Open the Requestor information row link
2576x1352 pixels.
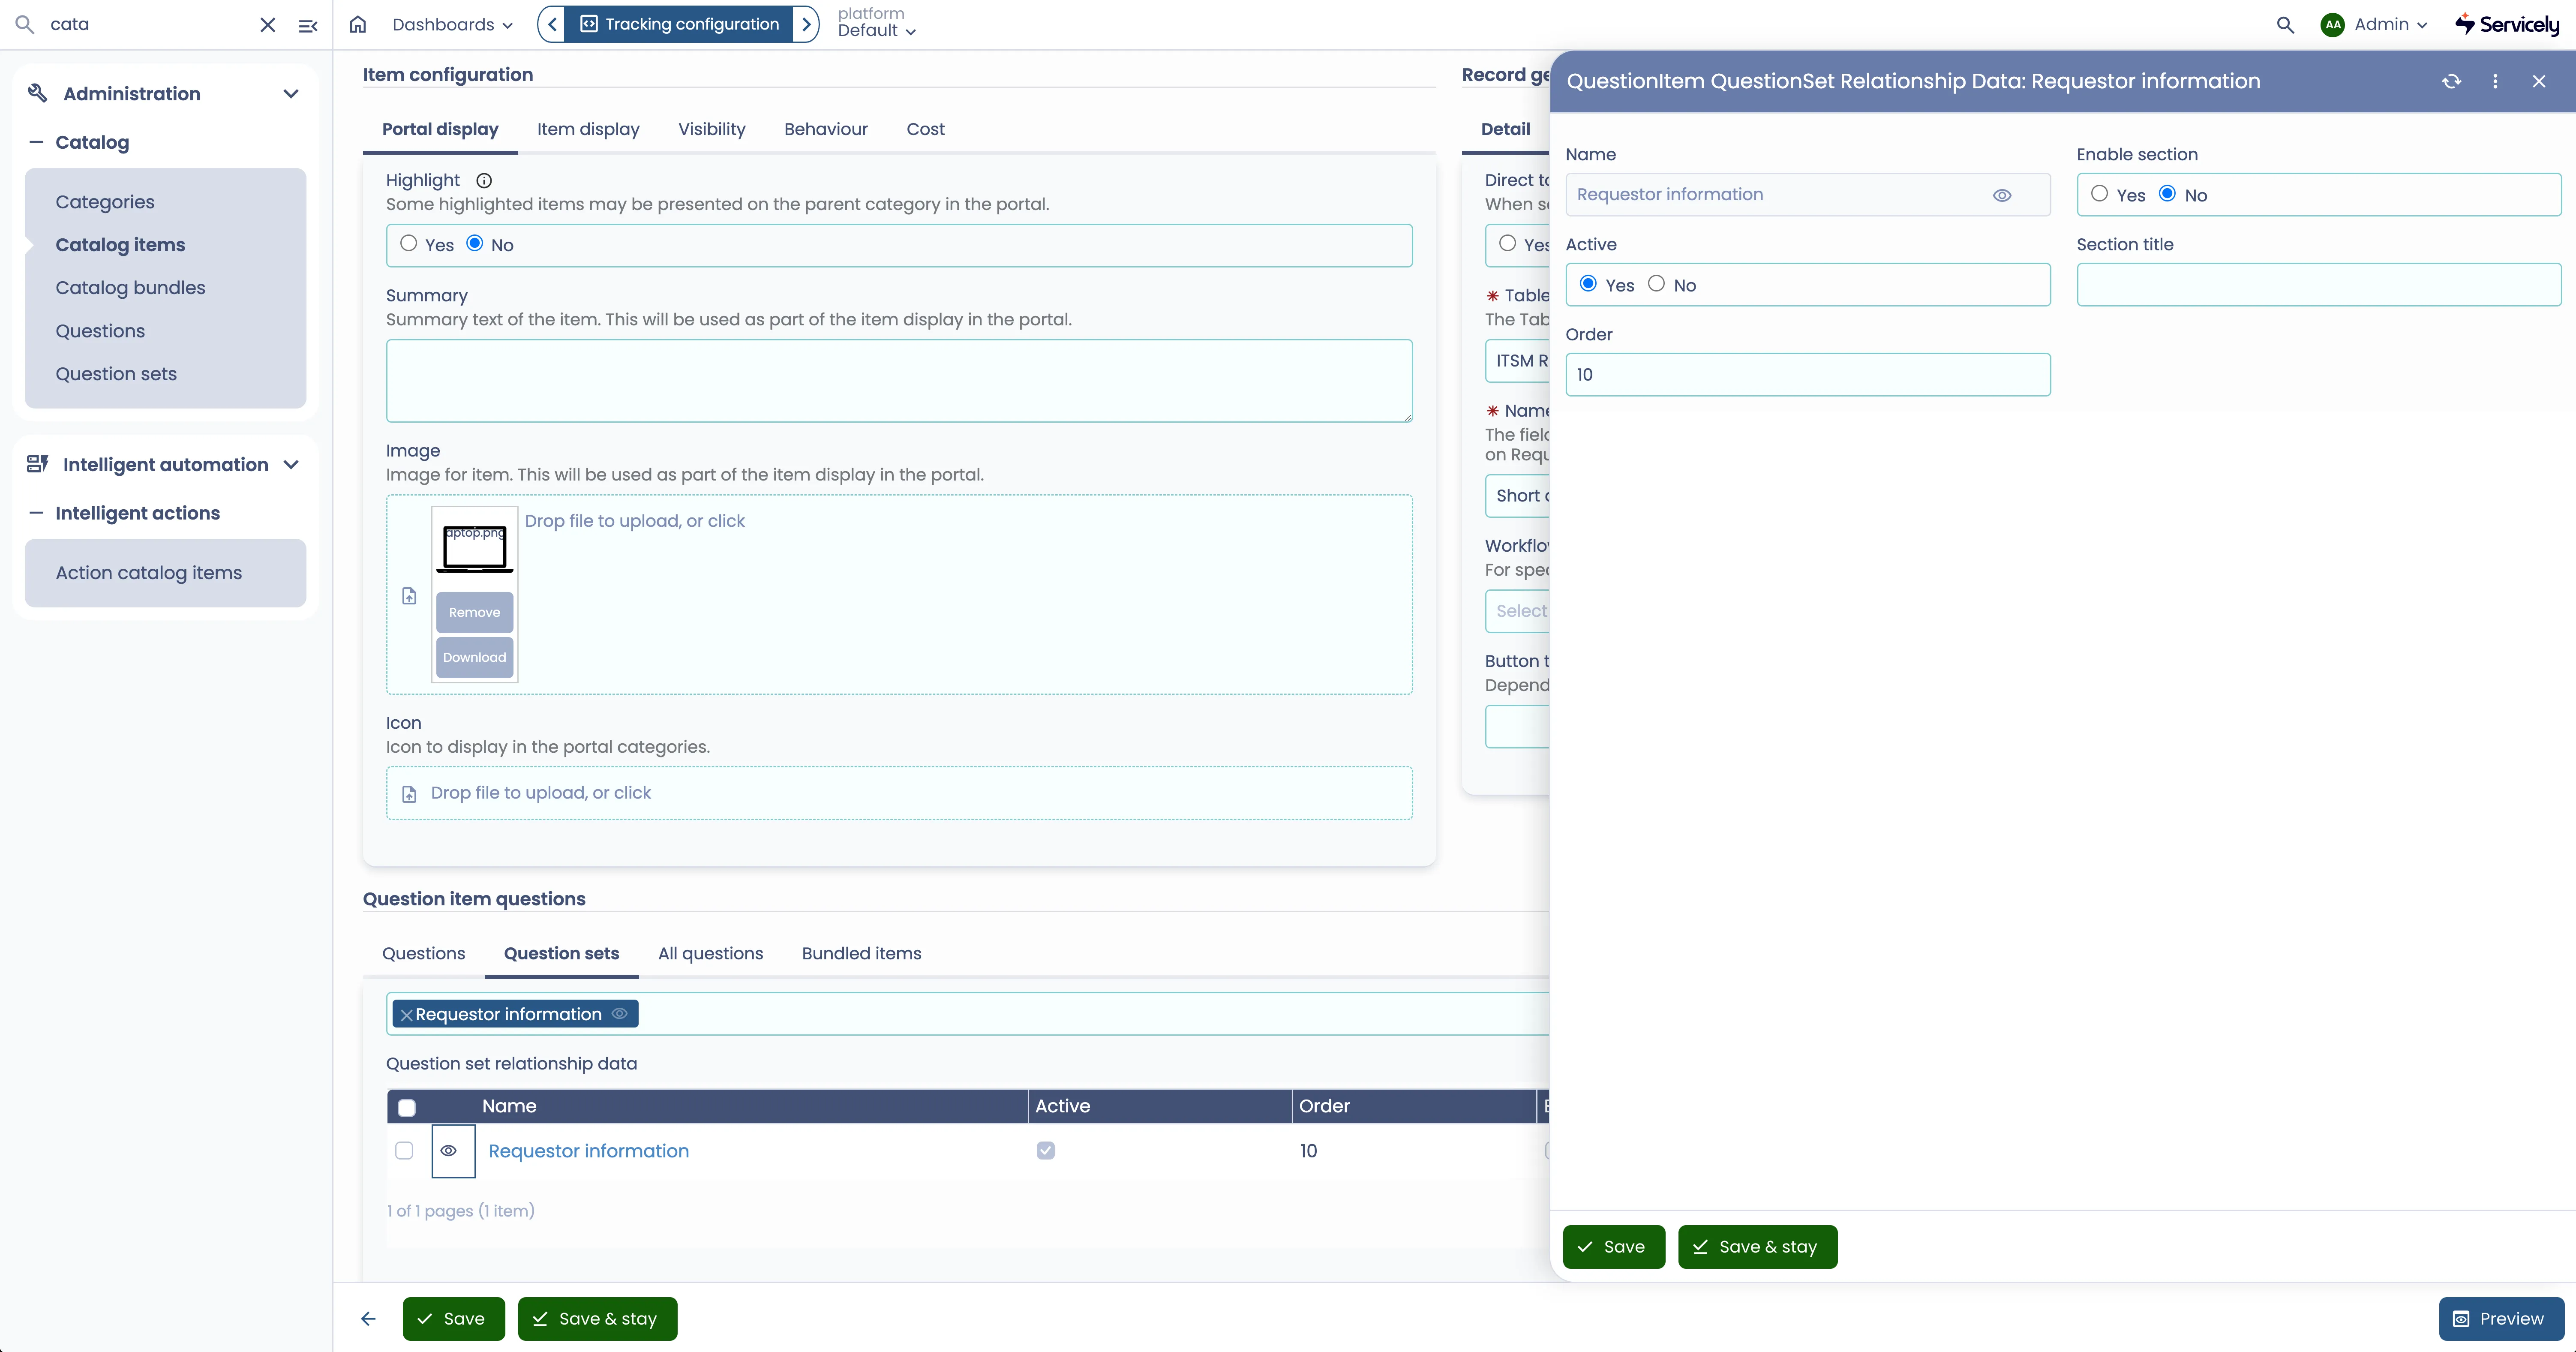coord(589,1151)
